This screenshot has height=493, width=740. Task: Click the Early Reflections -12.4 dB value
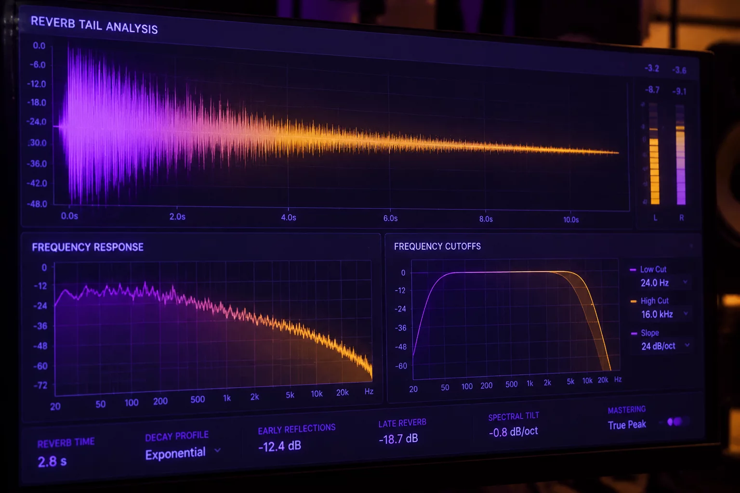point(279,446)
